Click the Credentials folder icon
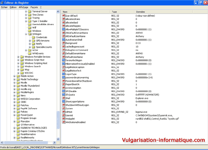Viewport: 208px width, 150px height. point(33,37)
